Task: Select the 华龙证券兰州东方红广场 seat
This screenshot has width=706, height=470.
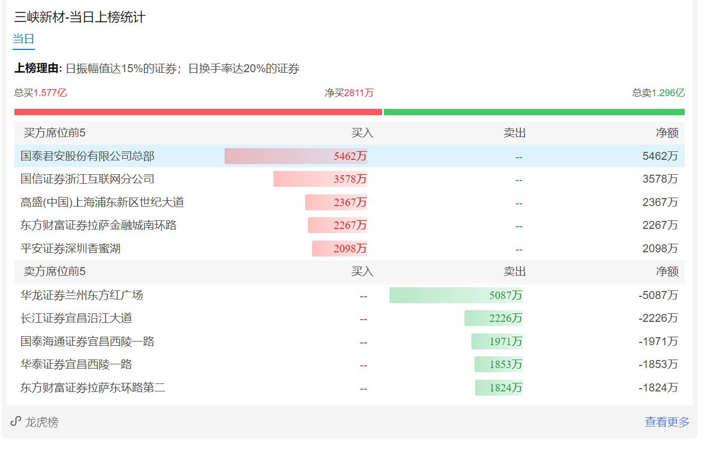Action: click(x=82, y=295)
